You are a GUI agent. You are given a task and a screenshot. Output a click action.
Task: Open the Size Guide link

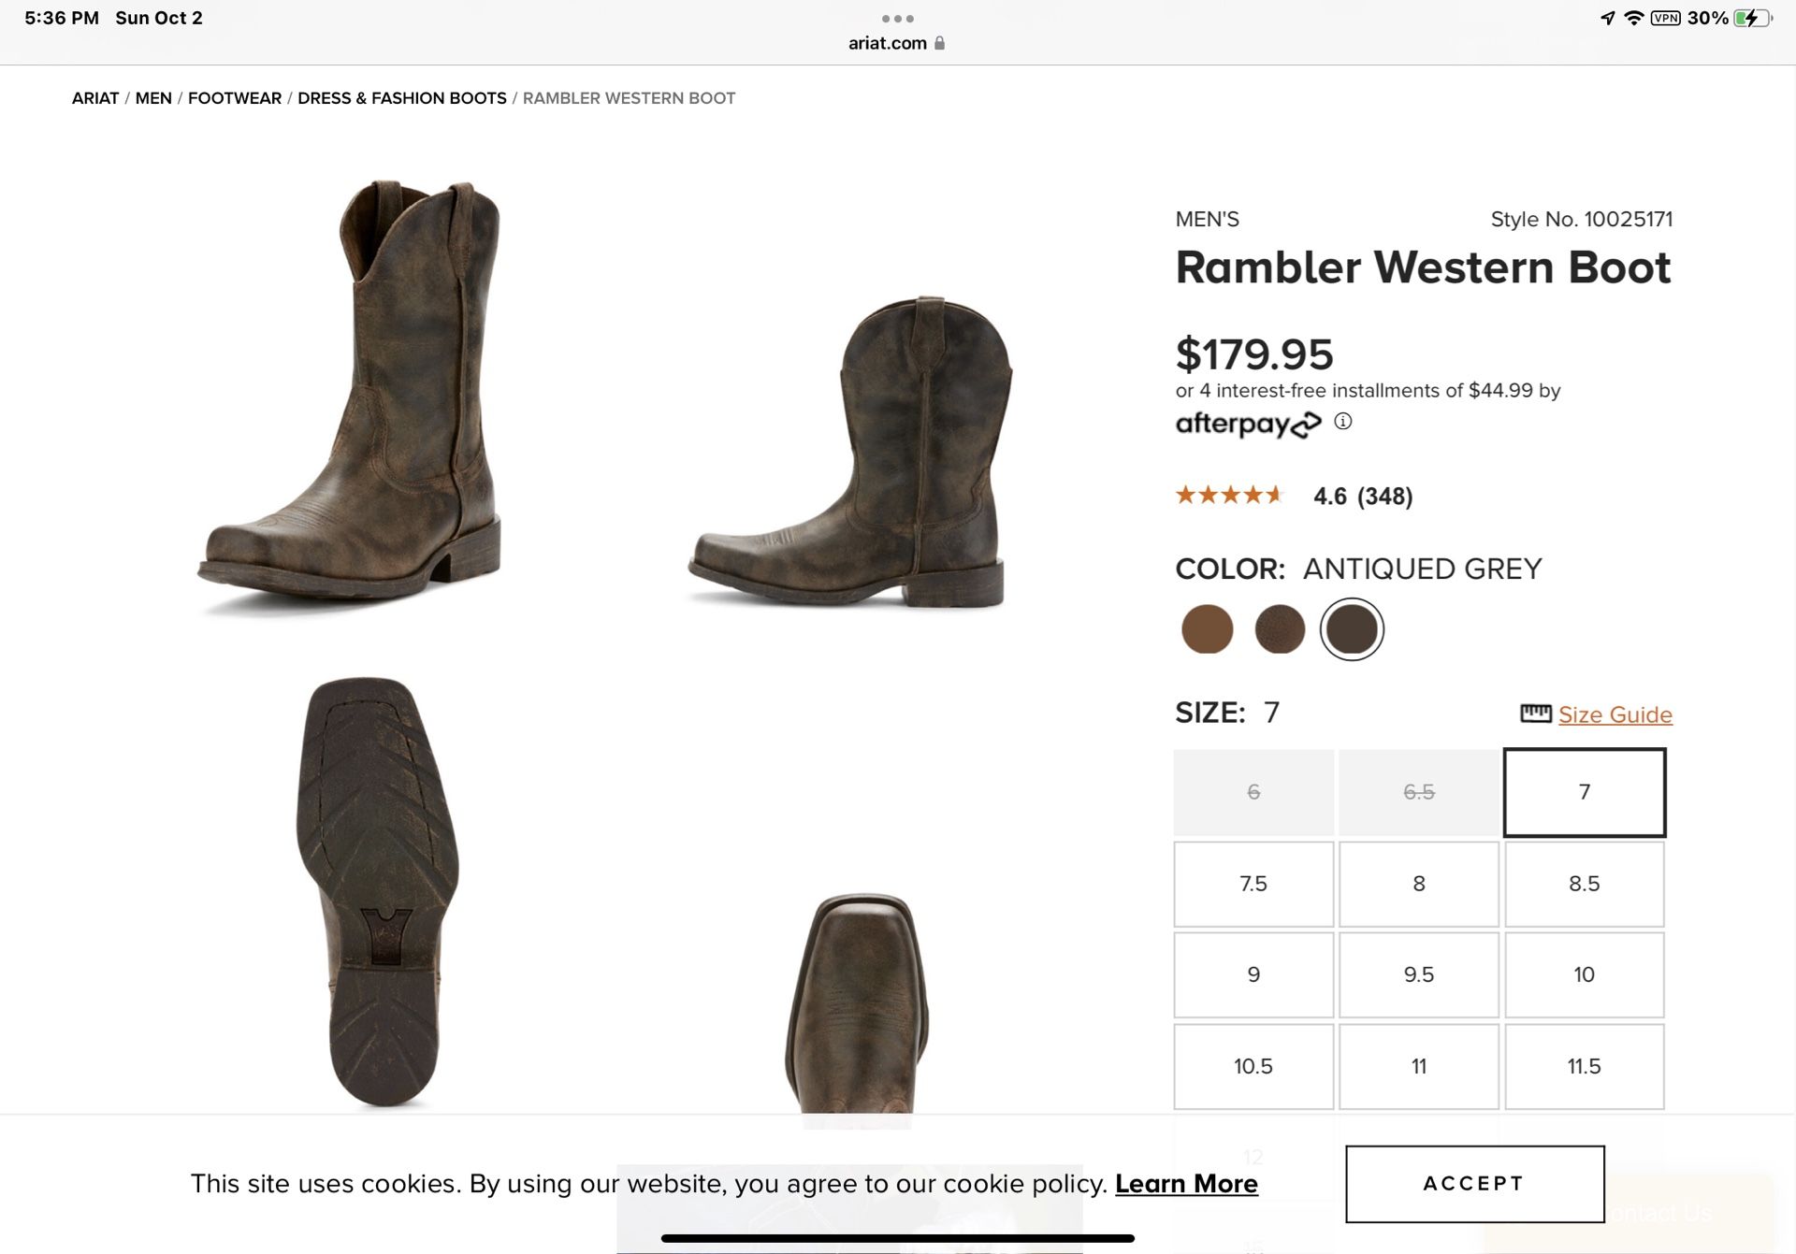(x=1615, y=714)
